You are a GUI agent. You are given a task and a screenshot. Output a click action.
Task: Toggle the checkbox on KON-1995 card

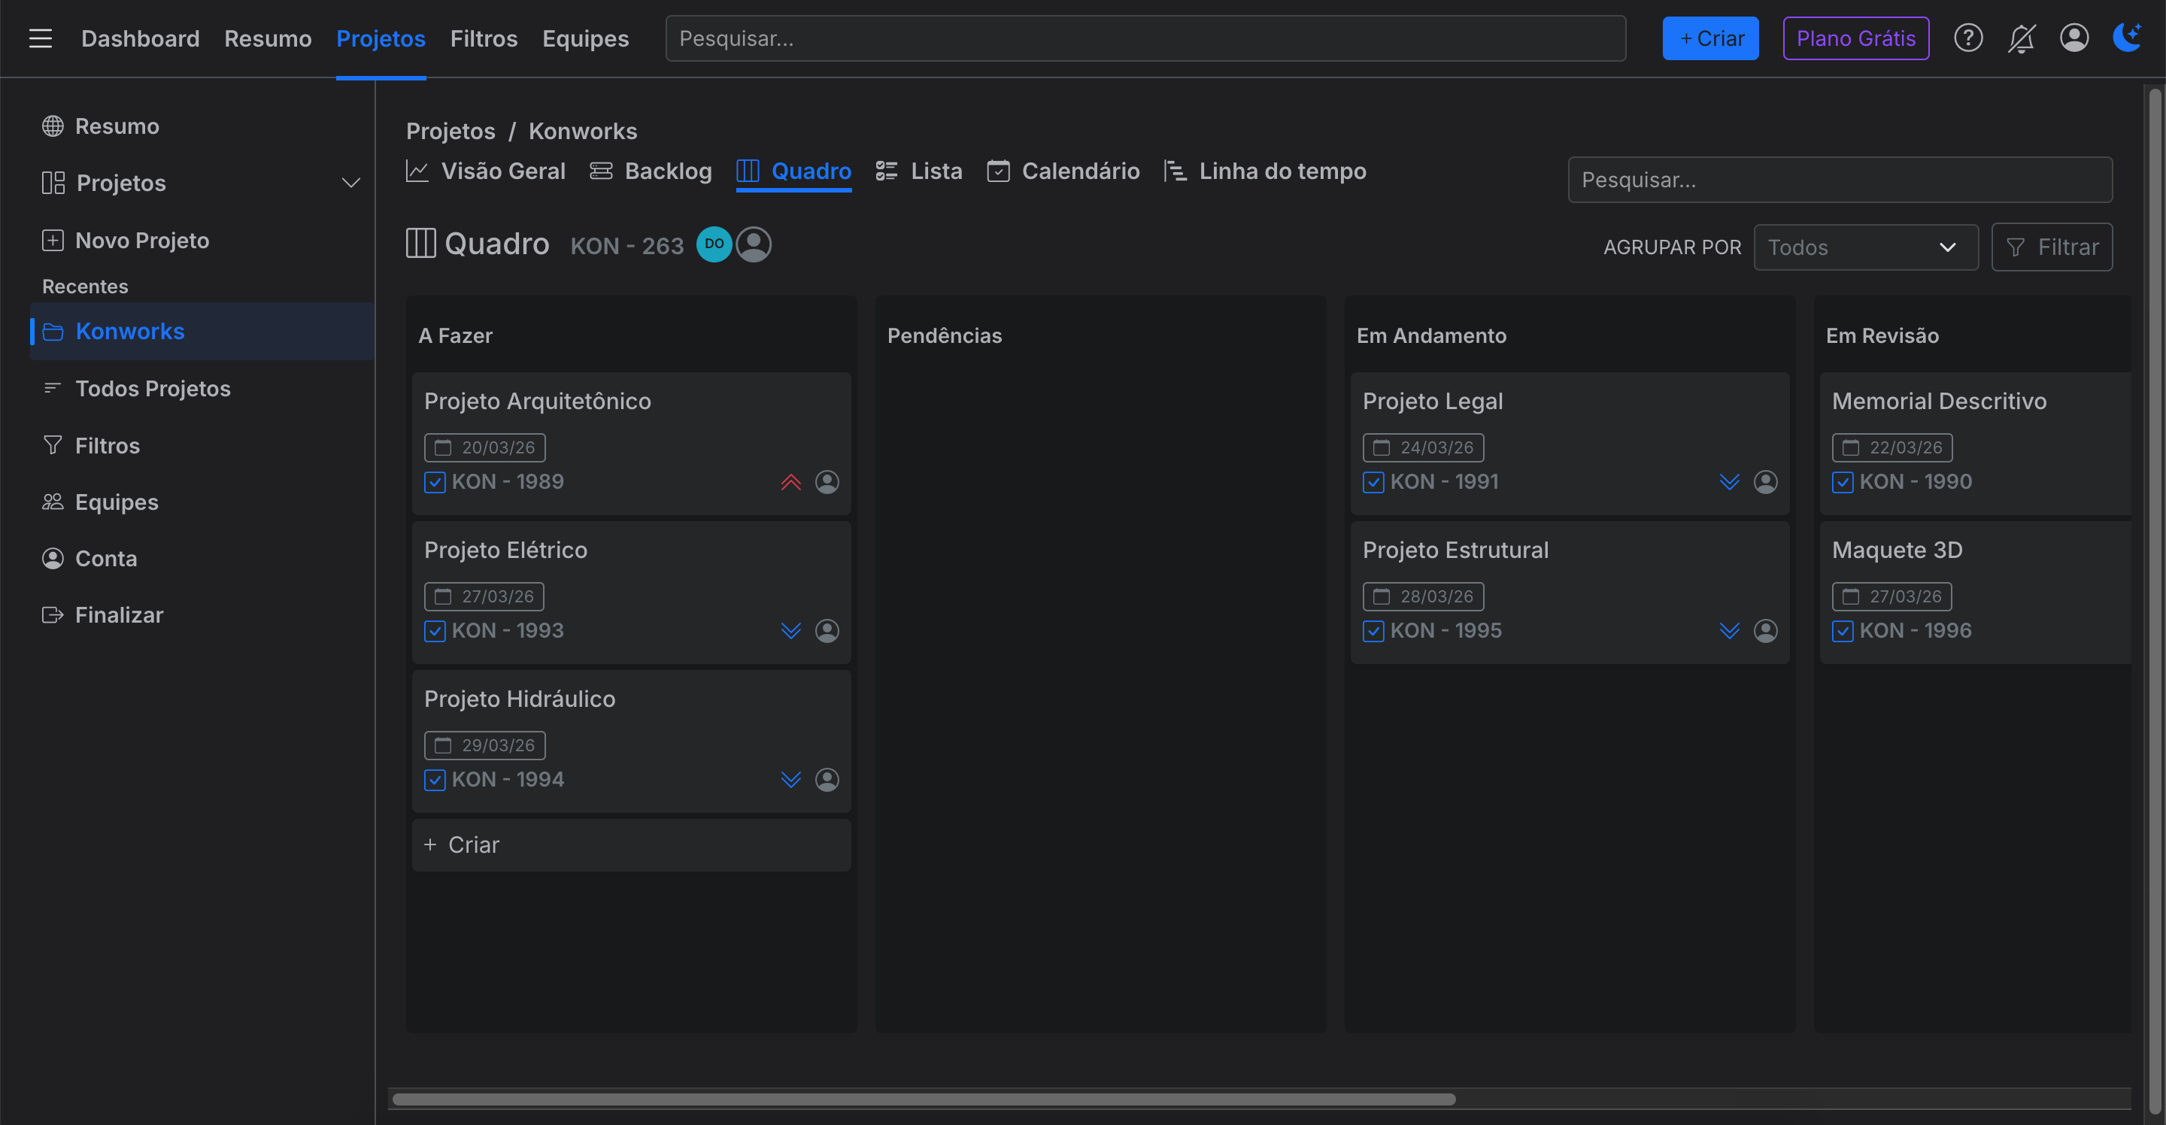pos(1373,631)
